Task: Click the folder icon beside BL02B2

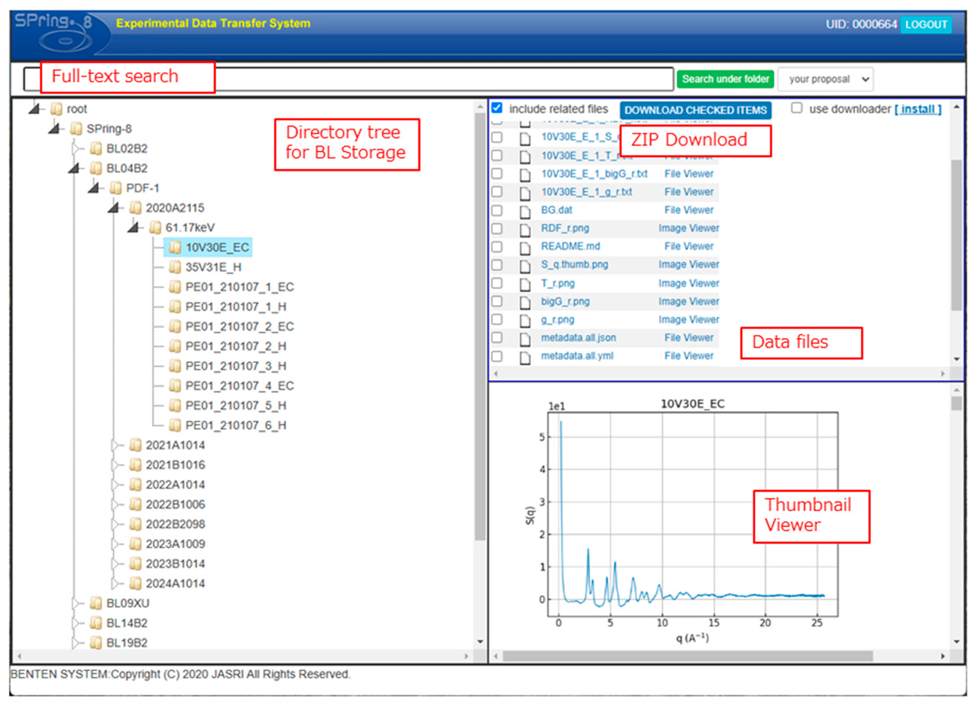Action: click(x=95, y=148)
